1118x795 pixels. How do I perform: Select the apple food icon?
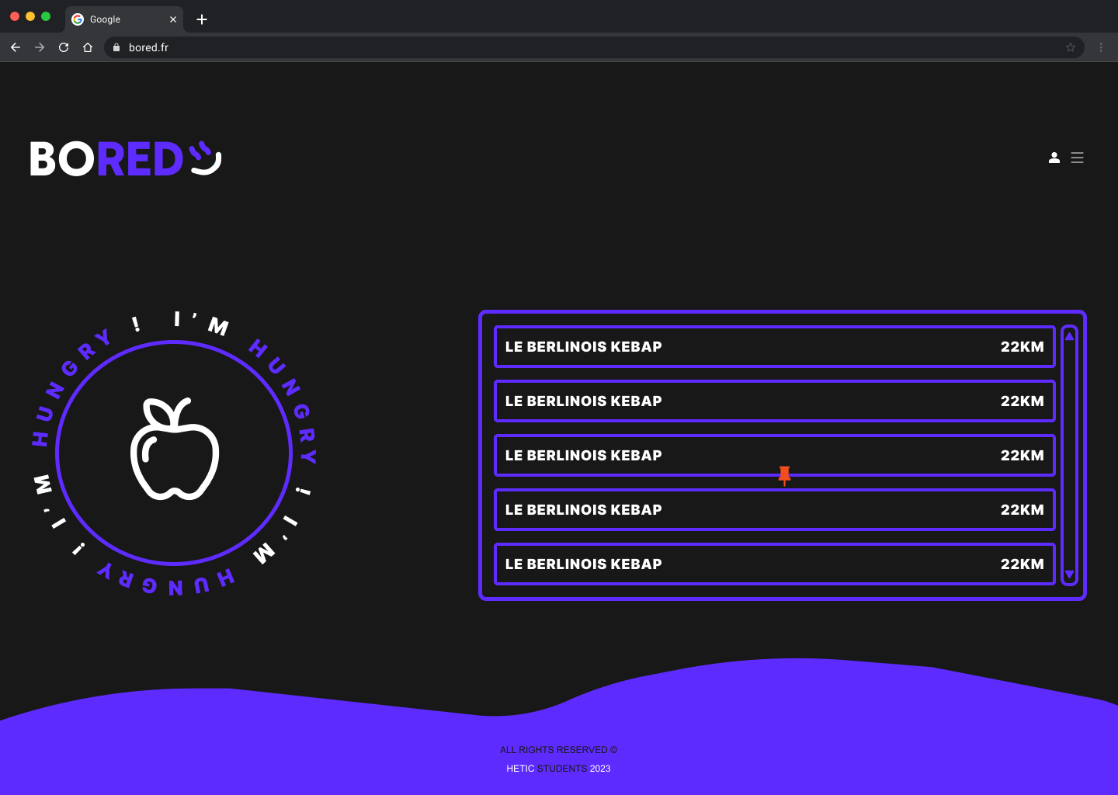pyautogui.click(x=175, y=452)
